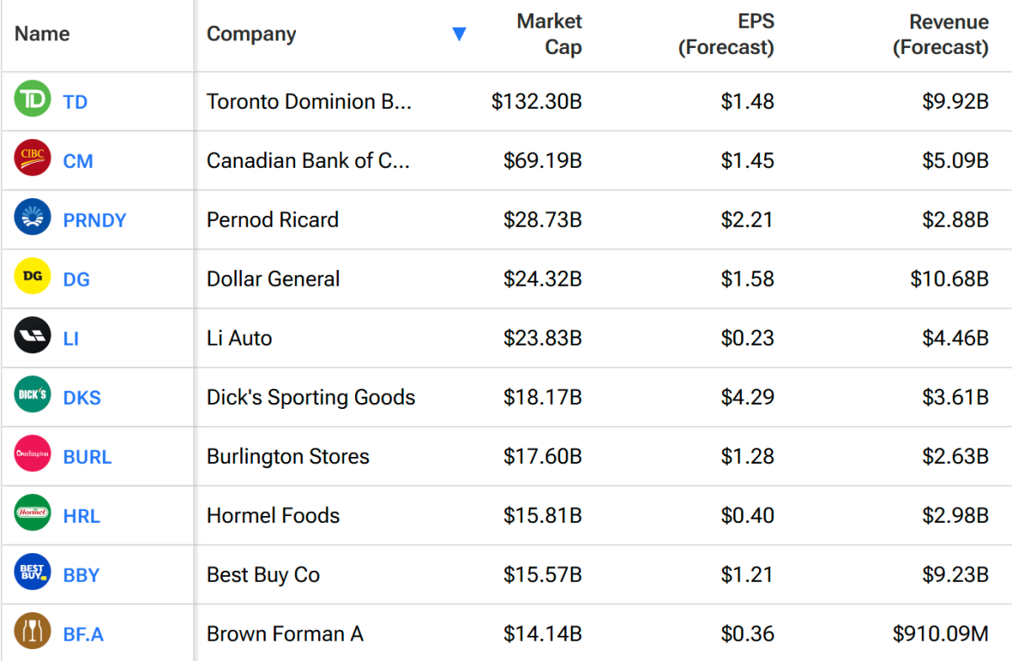Sort by Revenue (Forecast) column header
This screenshot has height=661, width=1012.
click(x=940, y=35)
